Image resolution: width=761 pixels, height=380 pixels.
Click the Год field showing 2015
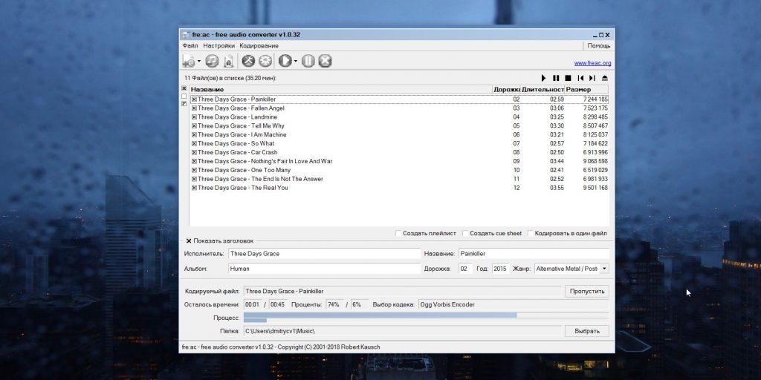click(500, 269)
